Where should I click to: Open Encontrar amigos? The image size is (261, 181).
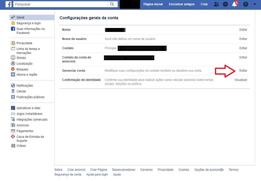182,4
